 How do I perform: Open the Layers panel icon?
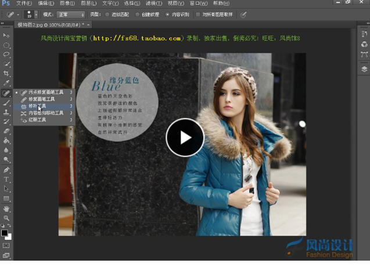[364, 69]
